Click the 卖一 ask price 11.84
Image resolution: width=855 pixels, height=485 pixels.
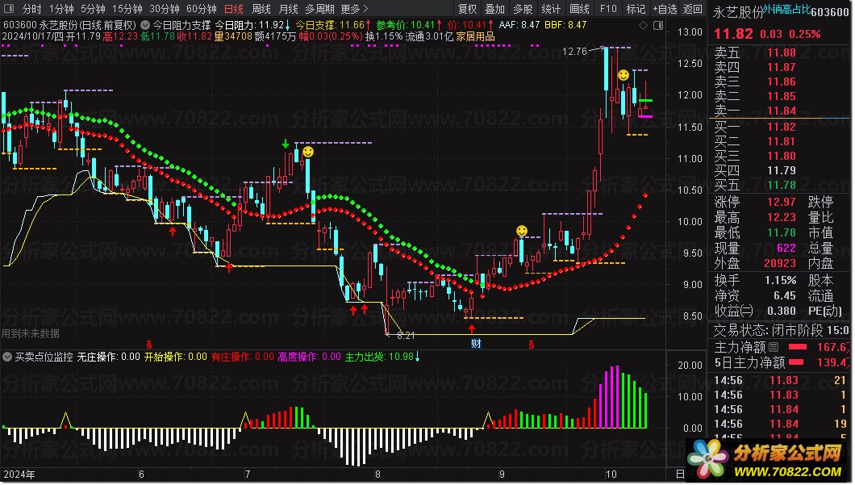tap(782, 111)
